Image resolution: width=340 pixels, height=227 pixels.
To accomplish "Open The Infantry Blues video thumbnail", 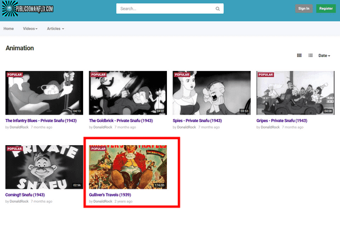I will (44, 93).
